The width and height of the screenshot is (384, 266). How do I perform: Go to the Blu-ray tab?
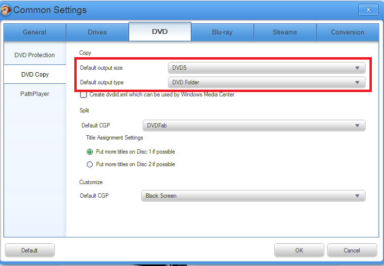point(222,32)
